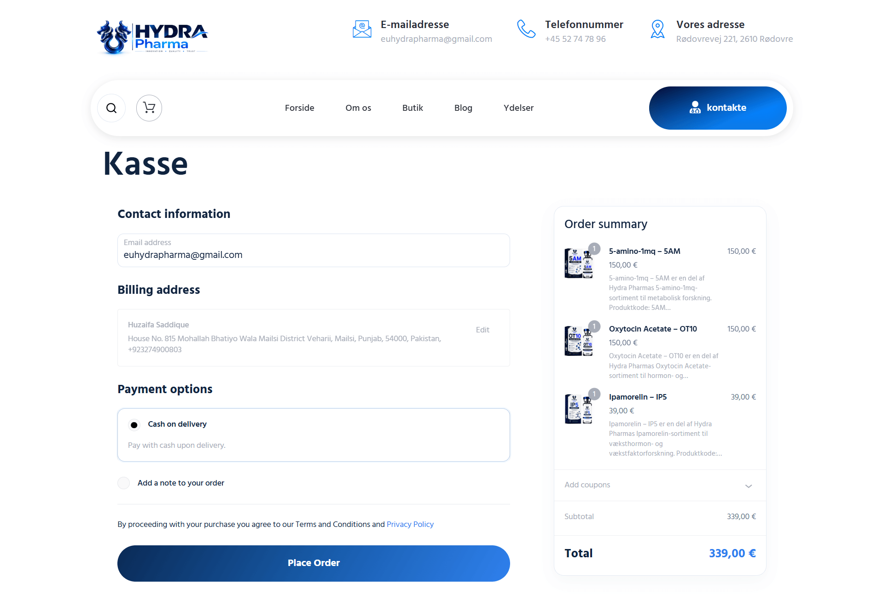The height and width of the screenshot is (612, 883).
Task: Click the Hydra Pharma logo
Action: pyautogui.click(x=152, y=38)
